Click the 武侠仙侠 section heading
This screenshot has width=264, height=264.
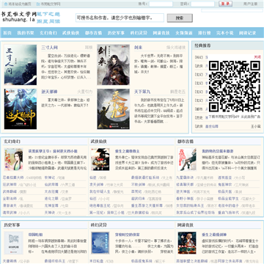click(99, 142)
